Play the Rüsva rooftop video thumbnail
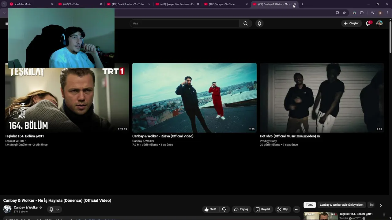 (x=194, y=98)
